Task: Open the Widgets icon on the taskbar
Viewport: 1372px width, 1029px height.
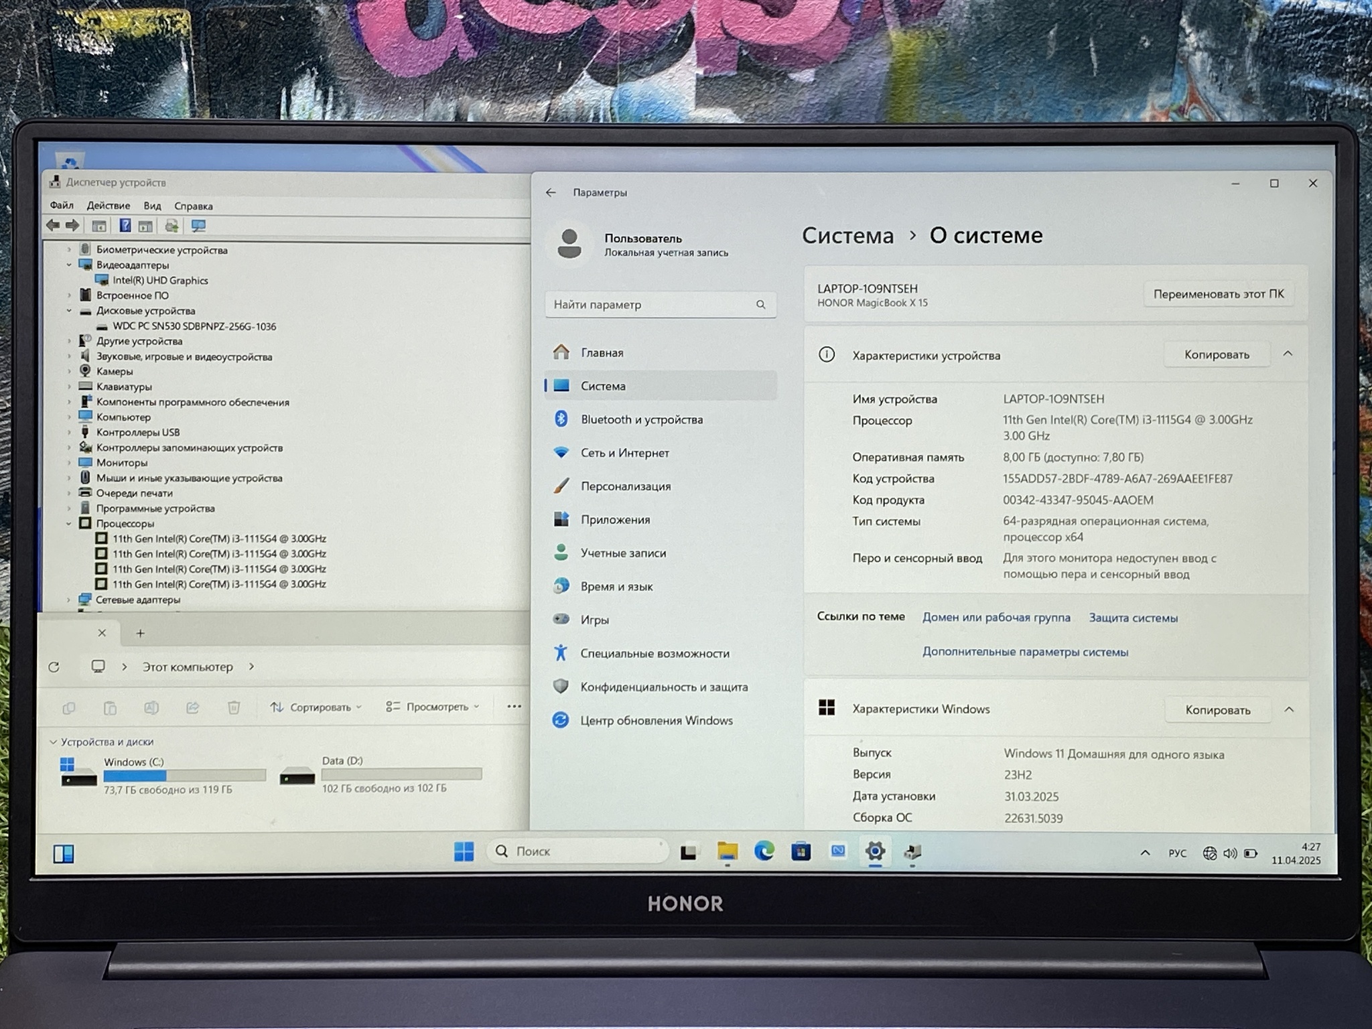Action: click(x=64, y=853)
